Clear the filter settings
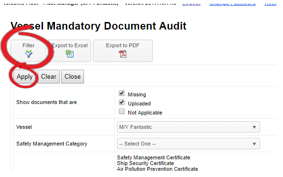This screenshot has height=177, width=283. (x=49, y=76)
